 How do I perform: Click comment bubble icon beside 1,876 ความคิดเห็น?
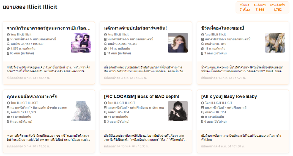click(x=8, y=49)
